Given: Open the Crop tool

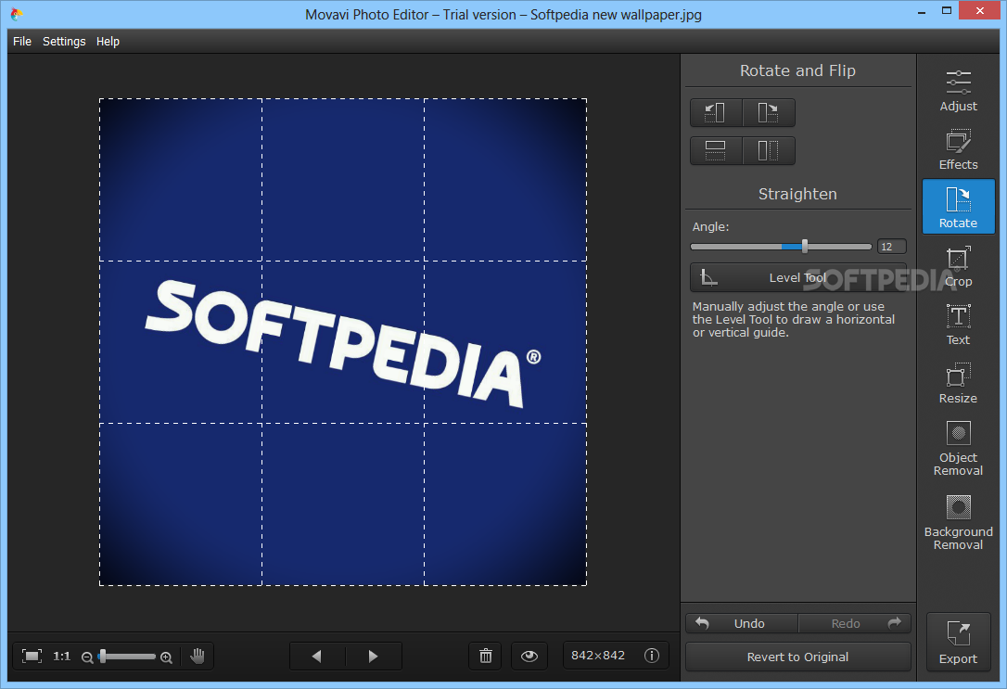Looking at the screenshot, I should (x=958, y=266).
